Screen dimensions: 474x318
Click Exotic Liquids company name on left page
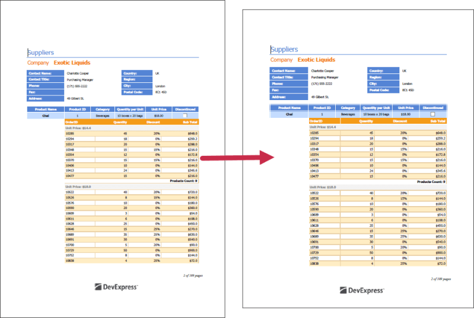pyautogui.click(x=72, y=63)
